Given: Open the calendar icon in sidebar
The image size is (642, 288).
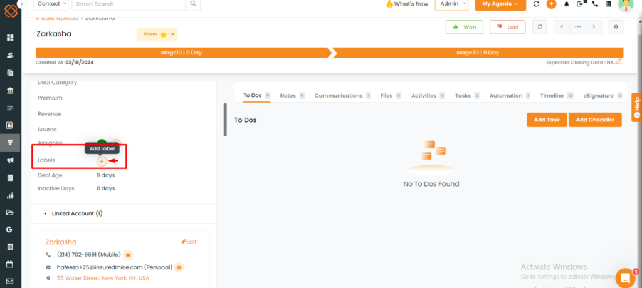Looking at the screenshot, I should coord(10,264).
